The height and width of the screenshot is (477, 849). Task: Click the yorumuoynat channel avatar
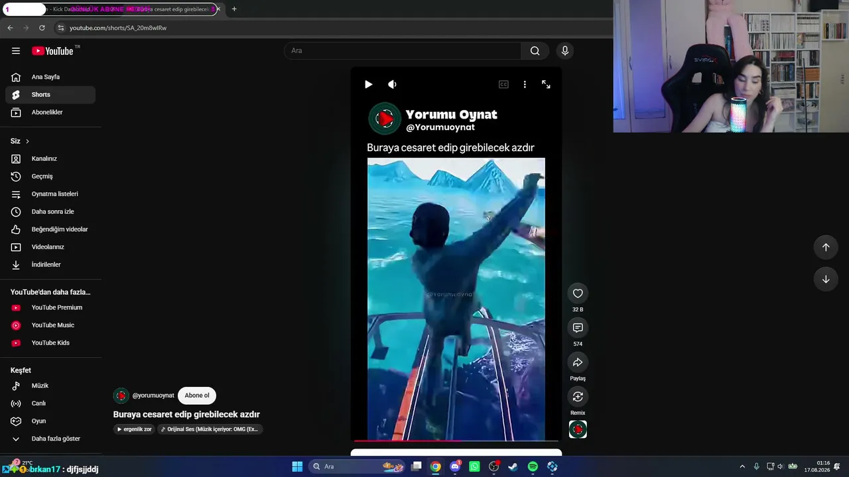click(x=121, y=396)
